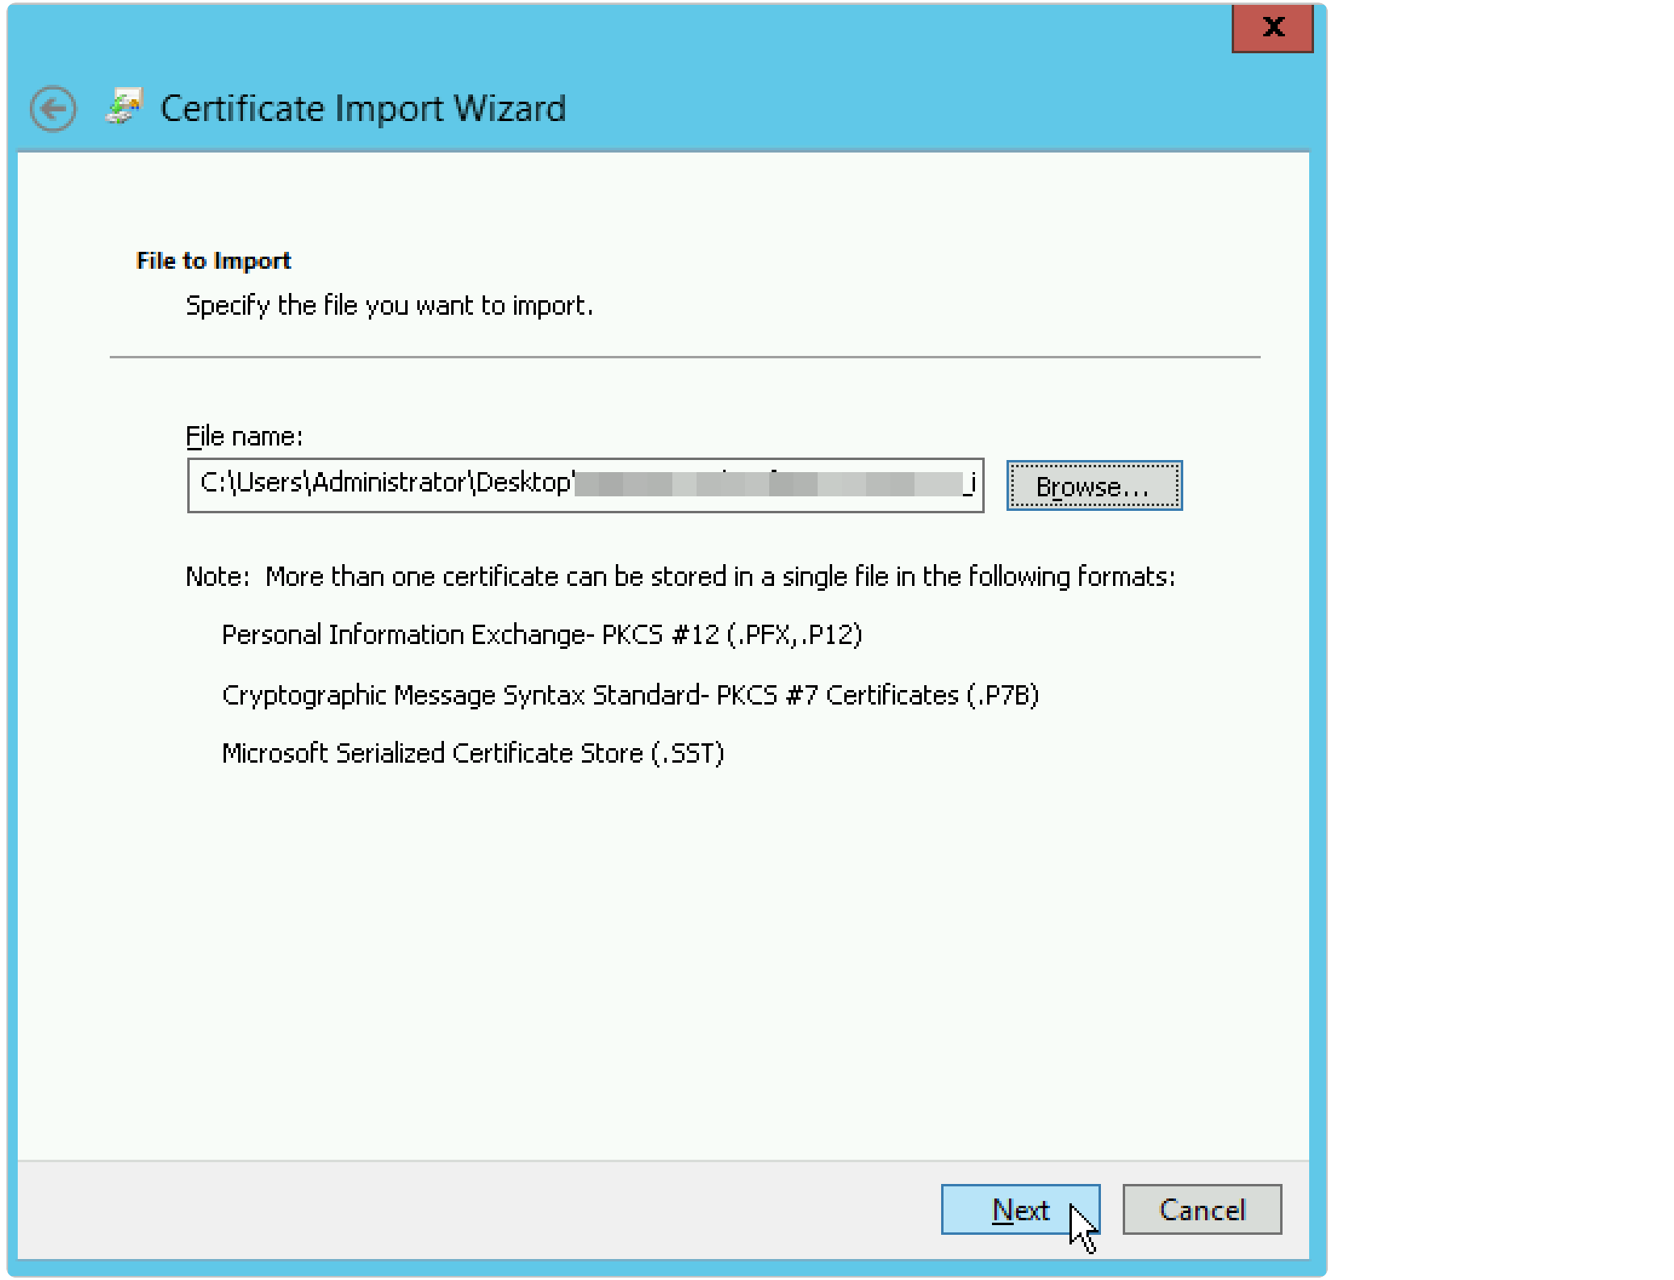Place cursor at the file path's end

[977, 484]
